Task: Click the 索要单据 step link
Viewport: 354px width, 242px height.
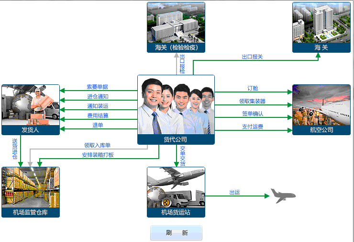Action: click(x=97, y=87)
